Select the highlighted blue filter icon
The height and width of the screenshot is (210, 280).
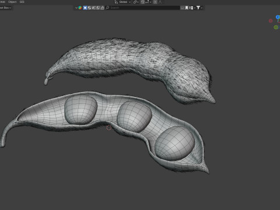click(85, 8)
